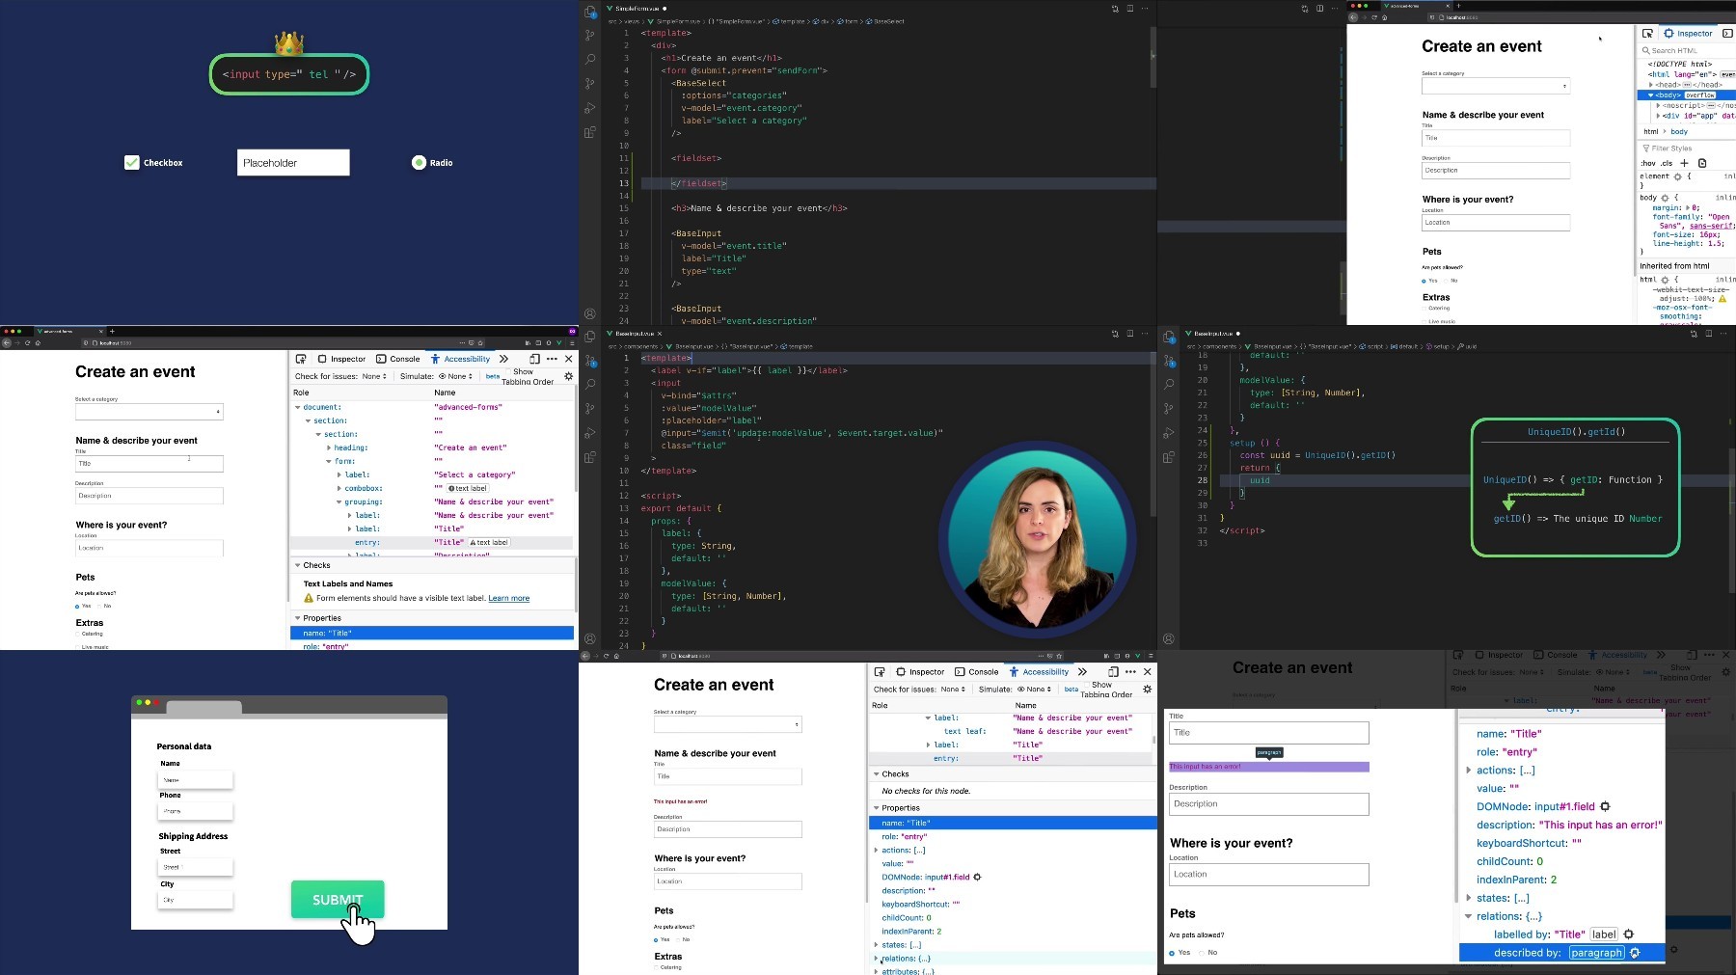Click the label badge next to labelled by "Title"

click(1604, 934)
